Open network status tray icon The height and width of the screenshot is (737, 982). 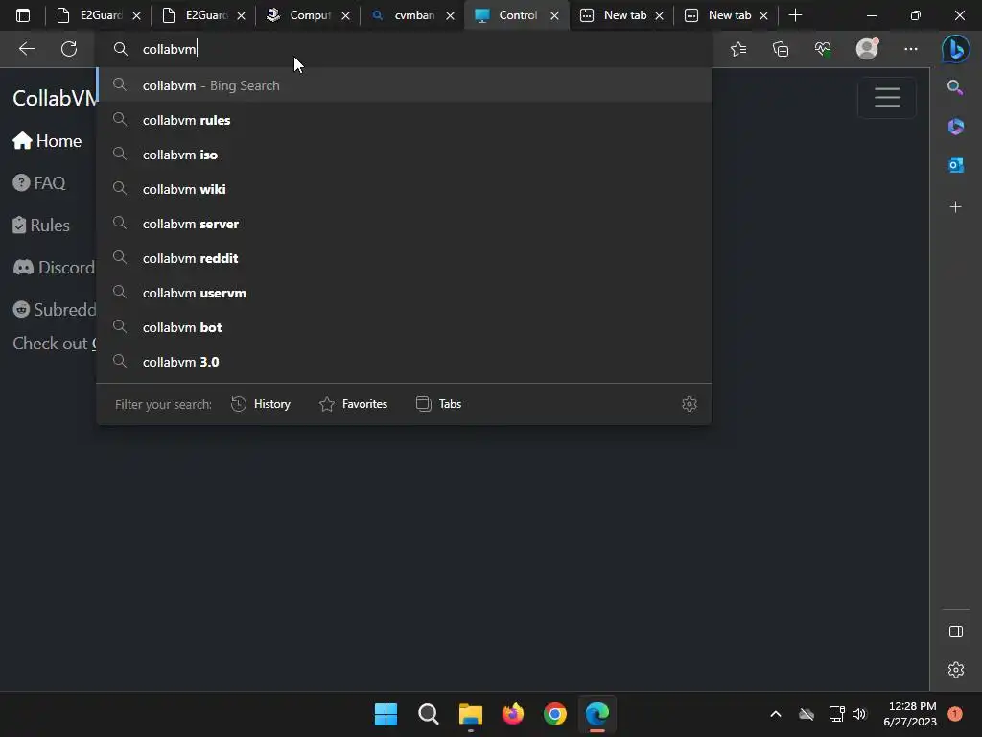point(836,714)
